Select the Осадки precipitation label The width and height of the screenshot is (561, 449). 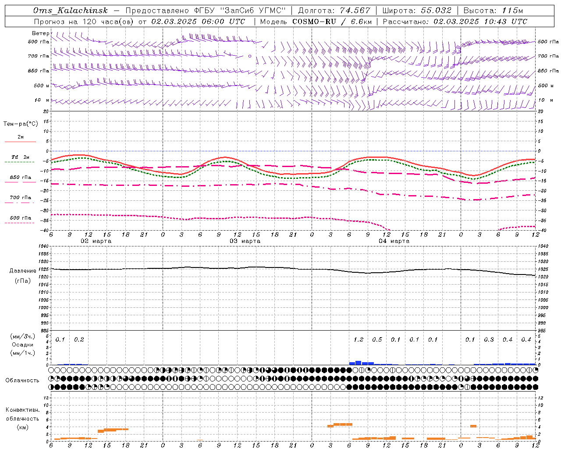click(23, 345)
